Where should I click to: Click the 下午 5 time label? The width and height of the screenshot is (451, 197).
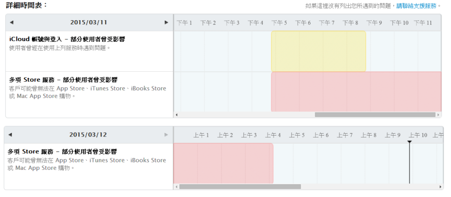[279, 23]
